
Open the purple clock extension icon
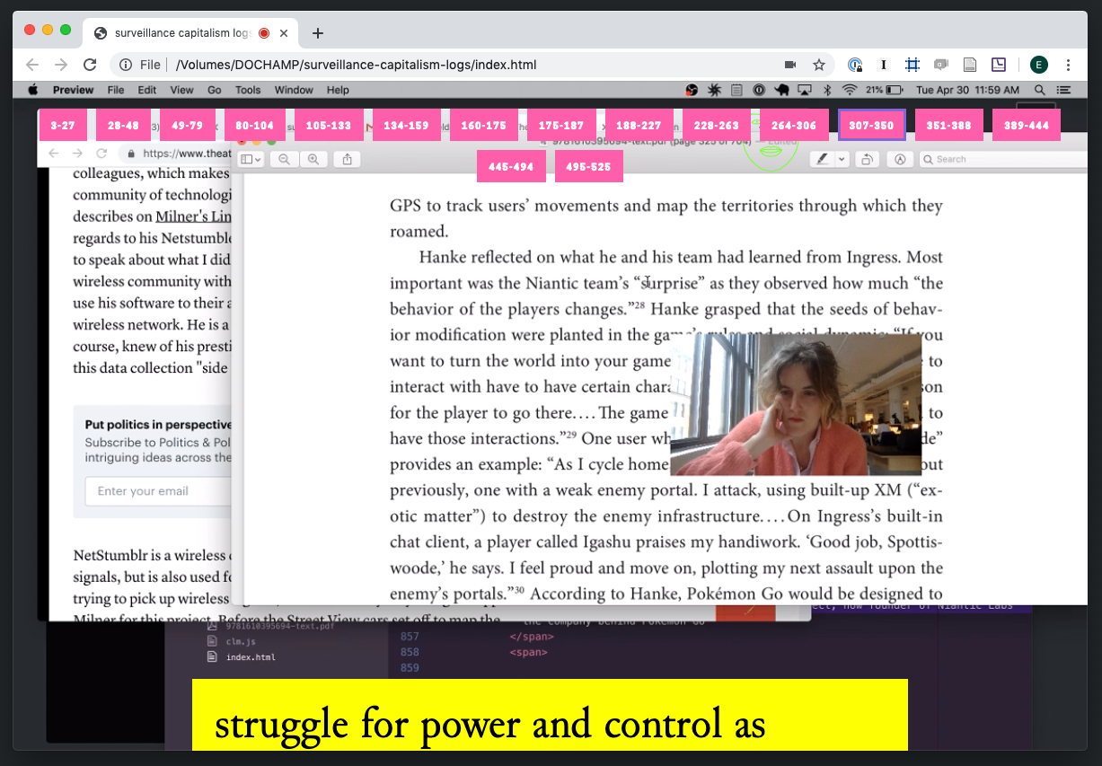coord(999,65)
